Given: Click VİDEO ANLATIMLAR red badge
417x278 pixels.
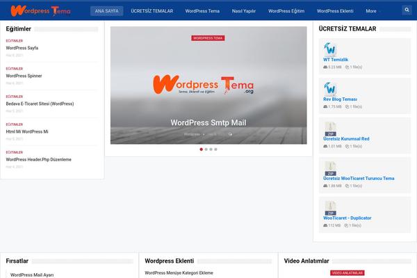Looking at the screenshot, I should pyautogui.click(x=347, y=273).
